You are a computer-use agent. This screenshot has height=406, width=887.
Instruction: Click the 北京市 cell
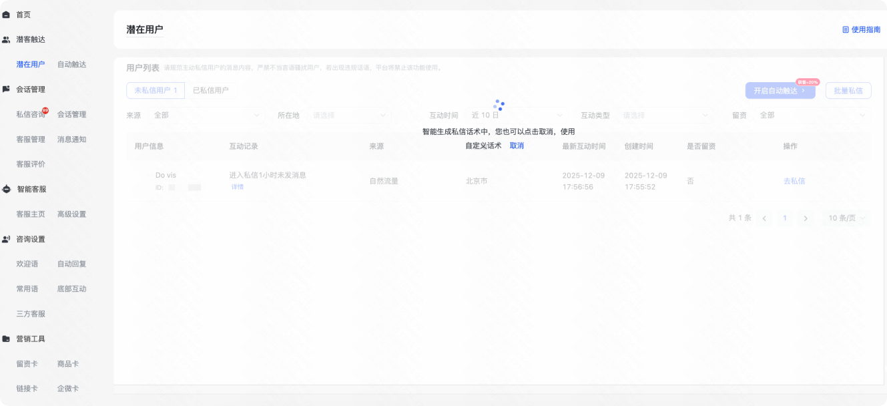tap(477, 181)
